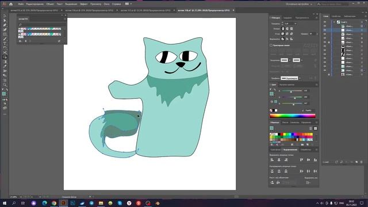
Task: Select the Type (T) tool
Action: [x=5, y=44]
